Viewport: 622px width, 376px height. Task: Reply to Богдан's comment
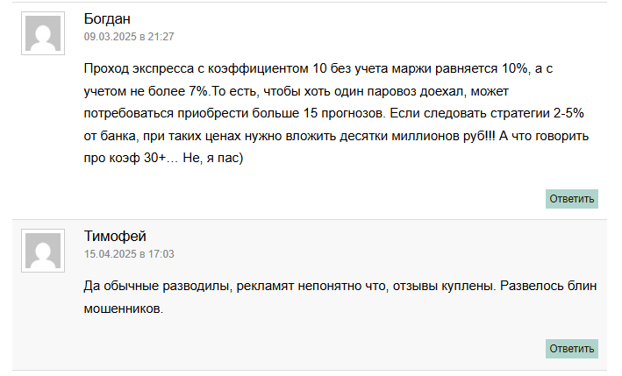tap(572, 199)
